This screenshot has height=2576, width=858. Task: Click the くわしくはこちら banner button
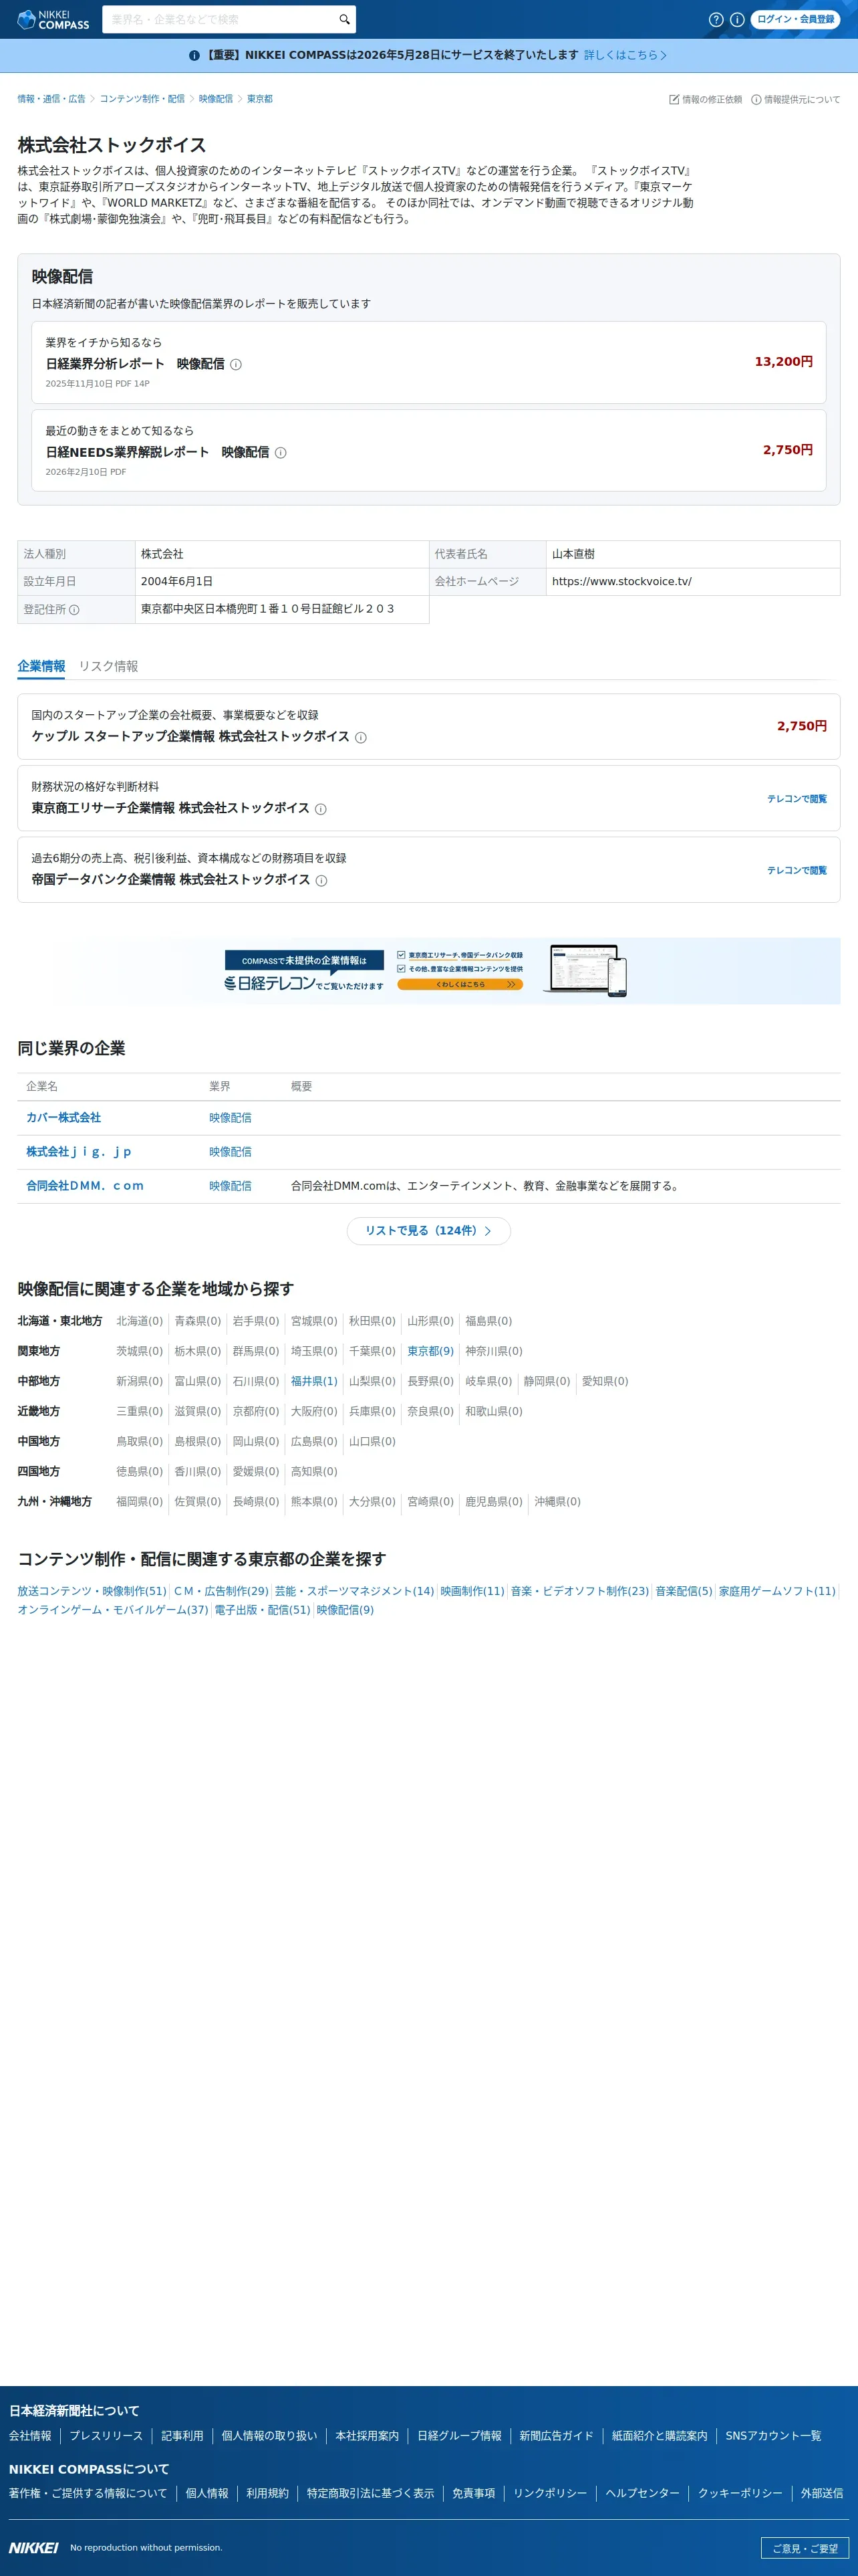click(x=460, y=985)
